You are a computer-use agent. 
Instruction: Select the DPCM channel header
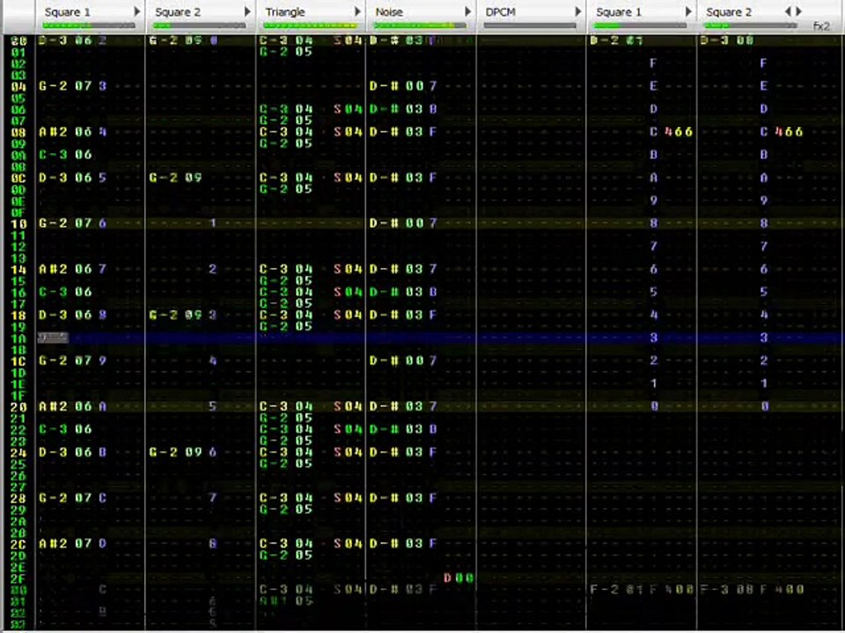pyautogui.click(x=501, y=11)
